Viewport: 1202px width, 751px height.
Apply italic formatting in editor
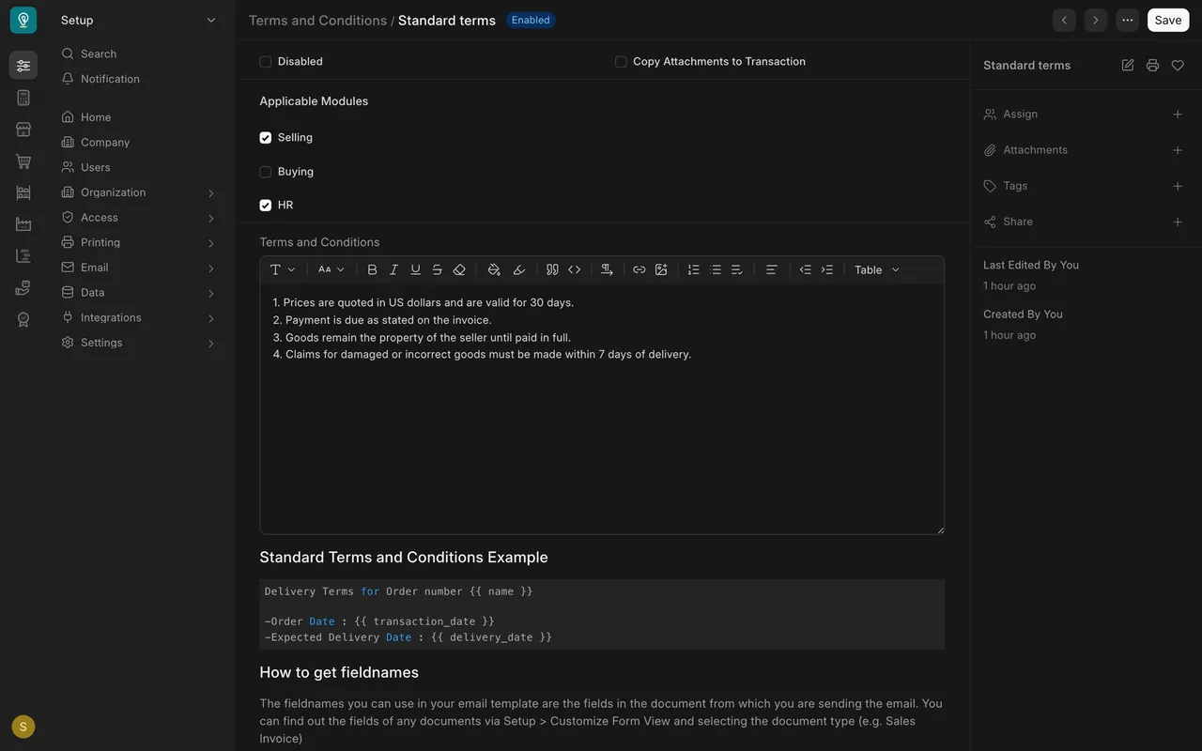point(393,269)
